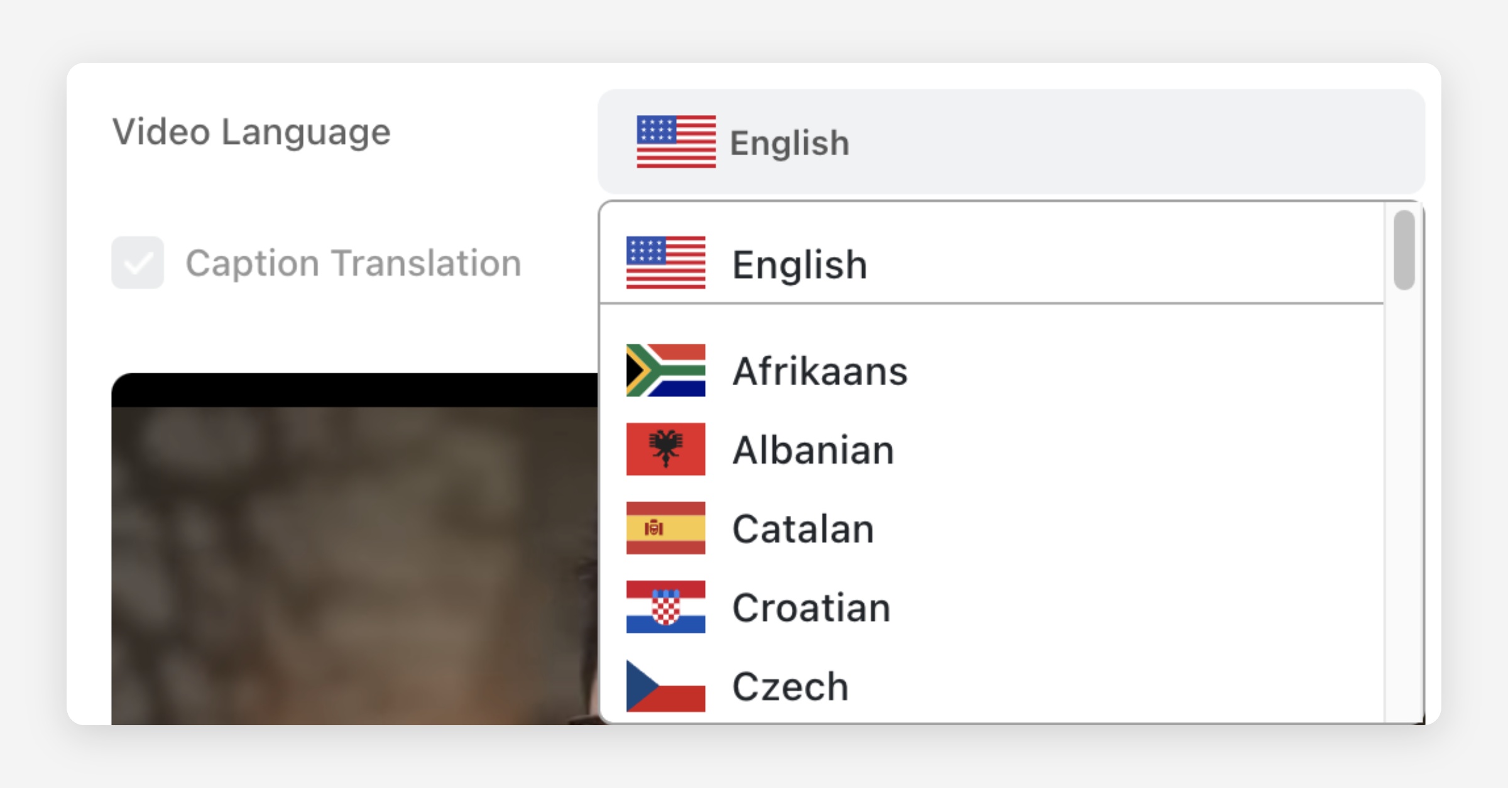Select the Catalan language option
This screenshot has width=1508, height=788.
[803, 529]
